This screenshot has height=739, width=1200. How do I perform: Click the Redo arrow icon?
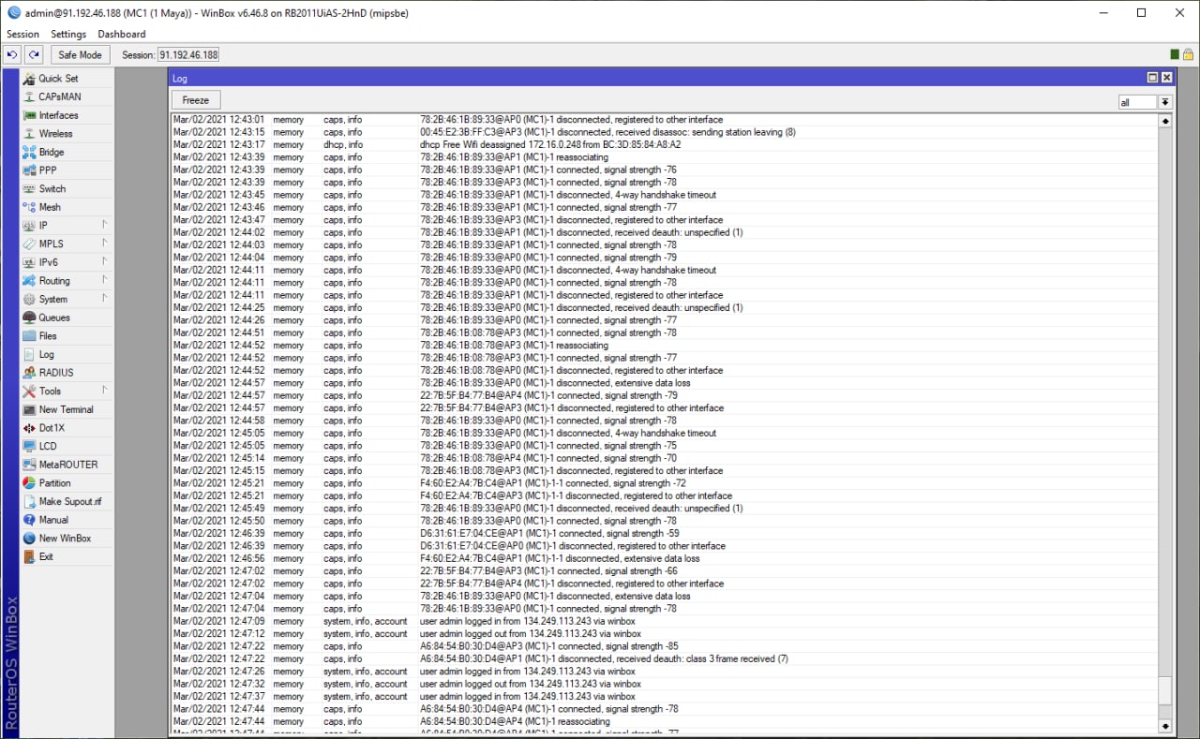pos(34,55)
